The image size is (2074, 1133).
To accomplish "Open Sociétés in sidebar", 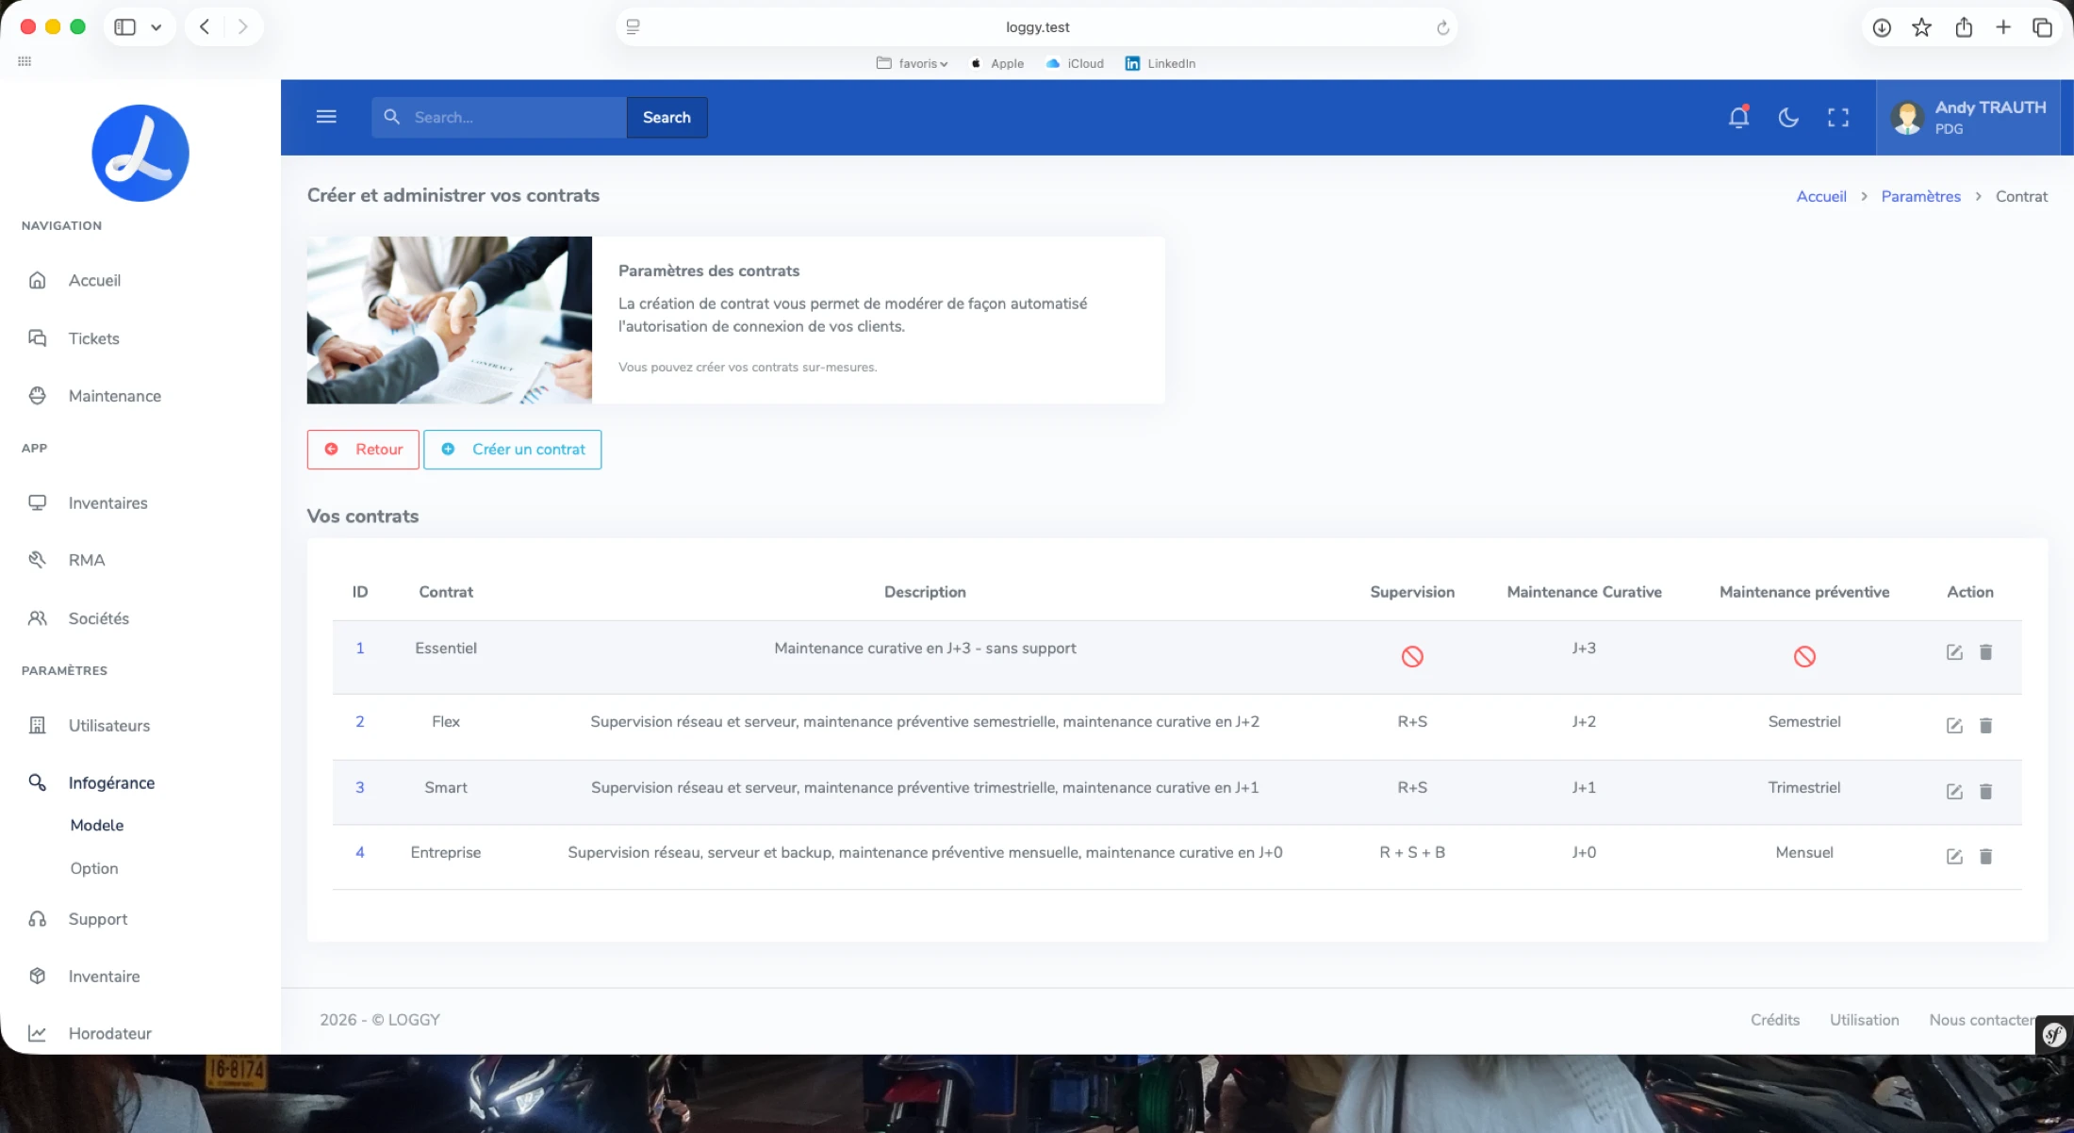I will point(98,618).
